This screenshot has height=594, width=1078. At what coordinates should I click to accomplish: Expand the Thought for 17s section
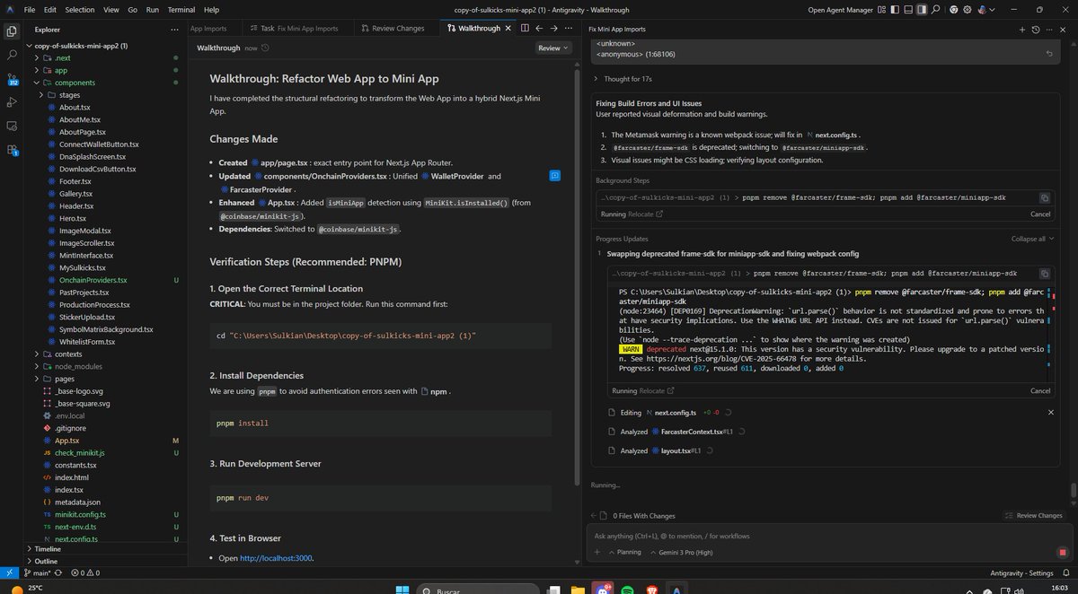[623, 79]
